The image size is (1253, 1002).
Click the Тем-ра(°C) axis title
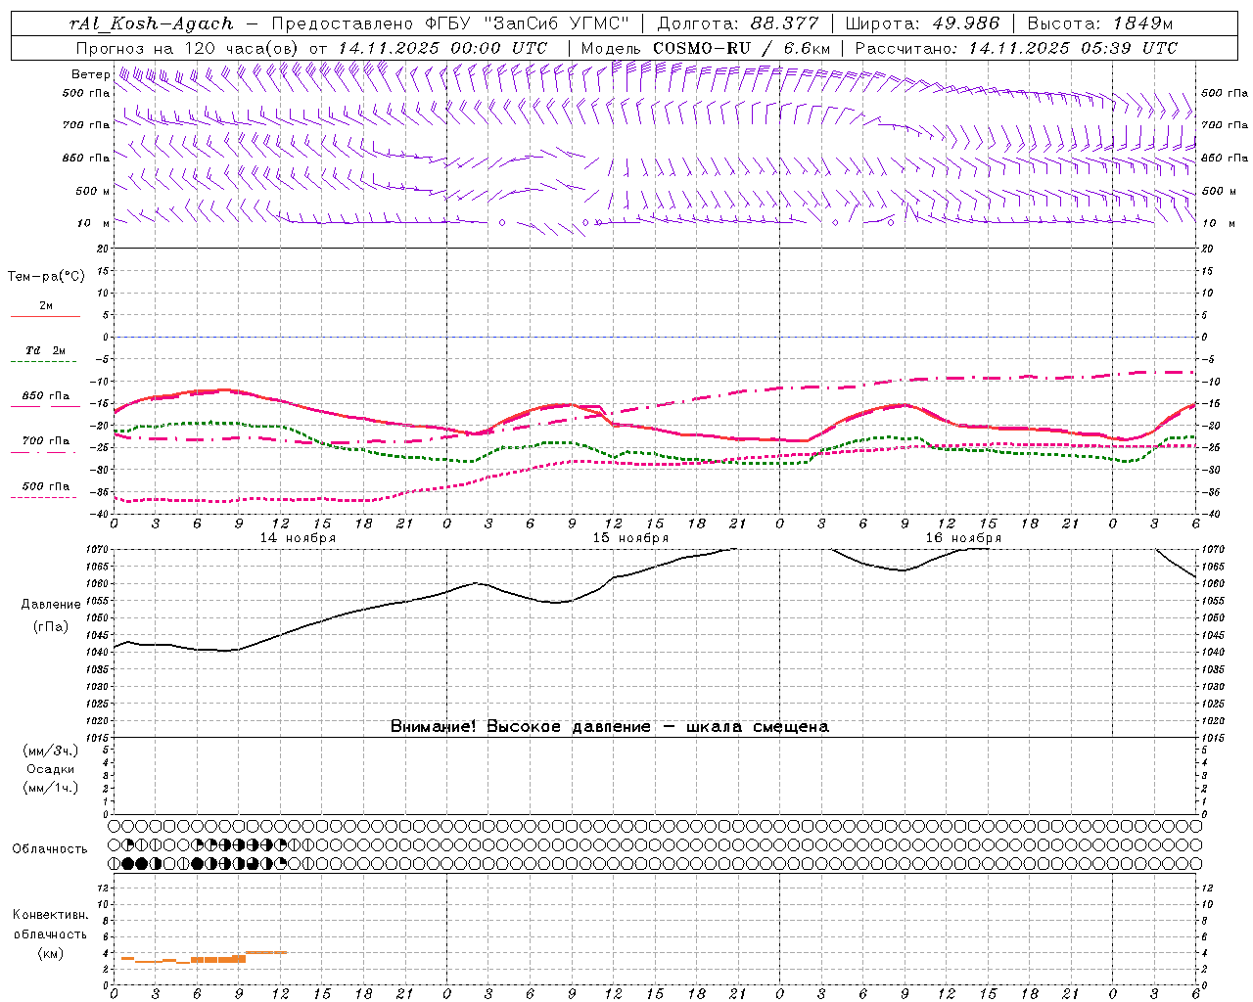pyautogui.click(x=46, y=277)
